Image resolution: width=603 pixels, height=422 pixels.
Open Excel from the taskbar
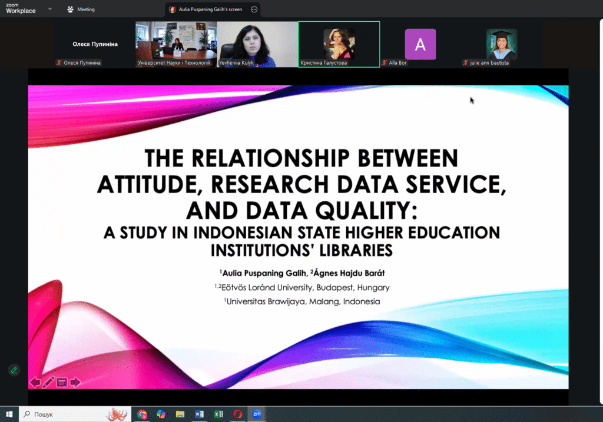pos(218,414)
